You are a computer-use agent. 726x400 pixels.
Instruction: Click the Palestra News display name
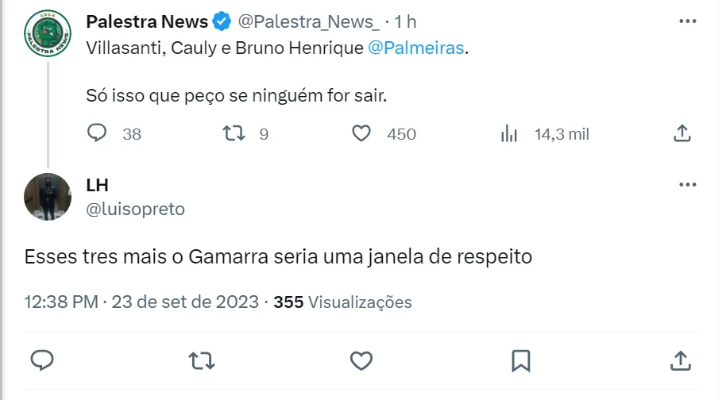point(147,21)
